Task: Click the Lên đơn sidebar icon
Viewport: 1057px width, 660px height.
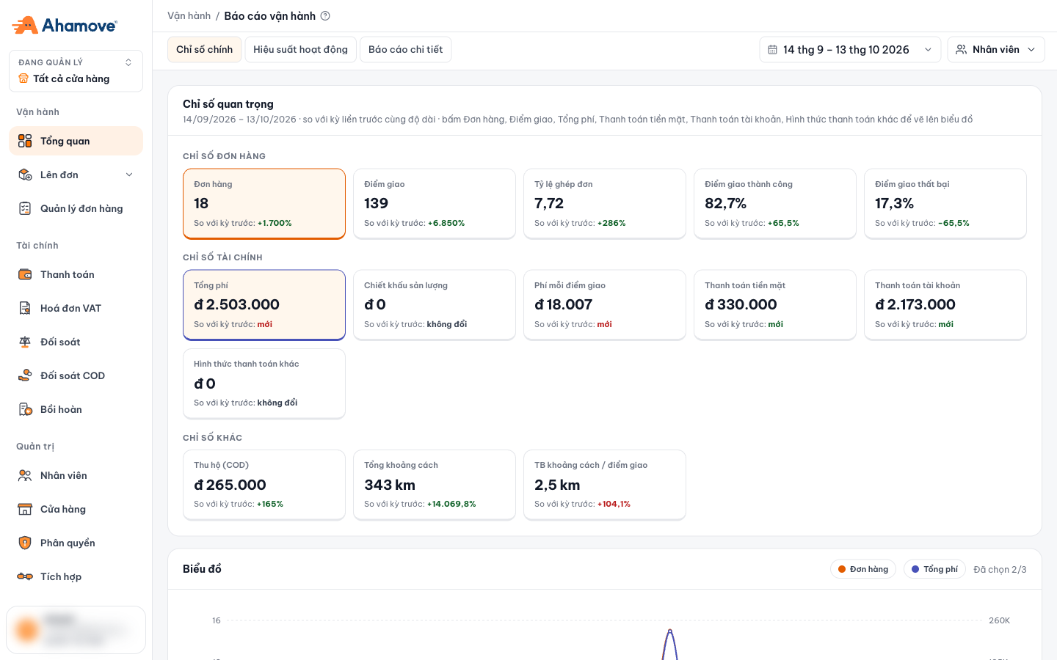Action: click(x=25, y=175)
